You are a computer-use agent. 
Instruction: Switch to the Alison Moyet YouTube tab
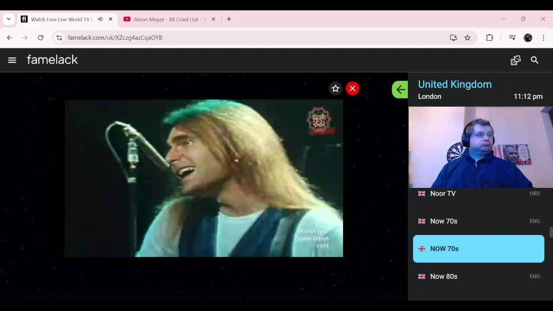coord(169,19)
